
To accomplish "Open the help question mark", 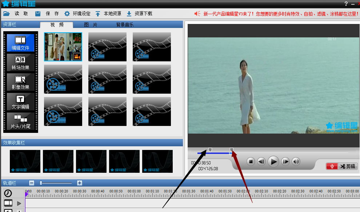I will click(x=346, y=3).
